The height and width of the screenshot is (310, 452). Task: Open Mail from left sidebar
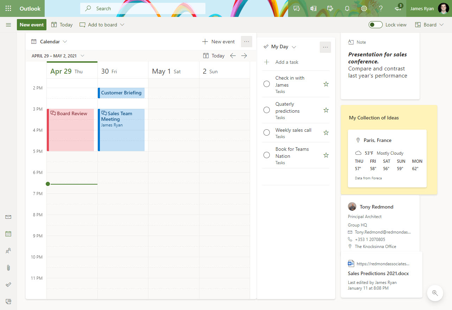click(8, 217)
